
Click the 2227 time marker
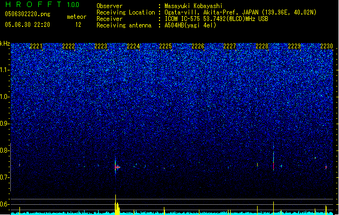pyautogui.click(x=230, y=46)
